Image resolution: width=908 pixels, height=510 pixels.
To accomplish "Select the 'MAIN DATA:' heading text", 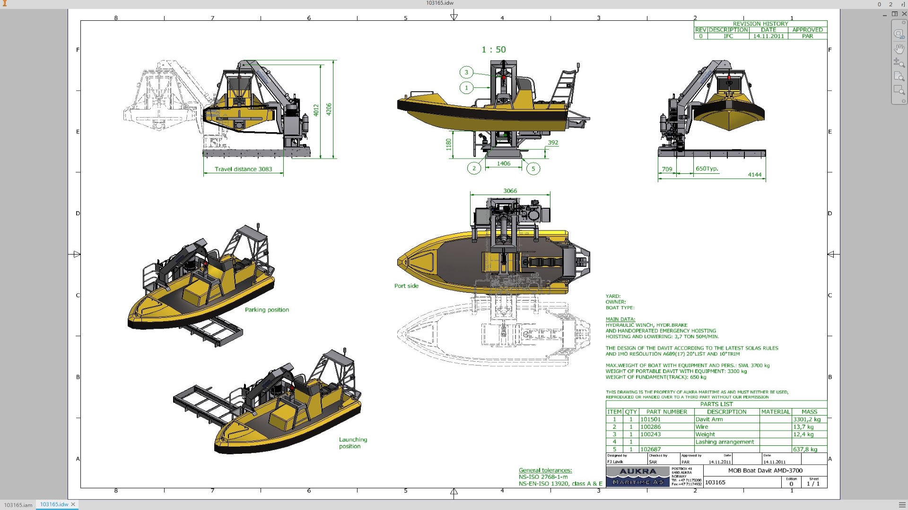I will (620, 319).
